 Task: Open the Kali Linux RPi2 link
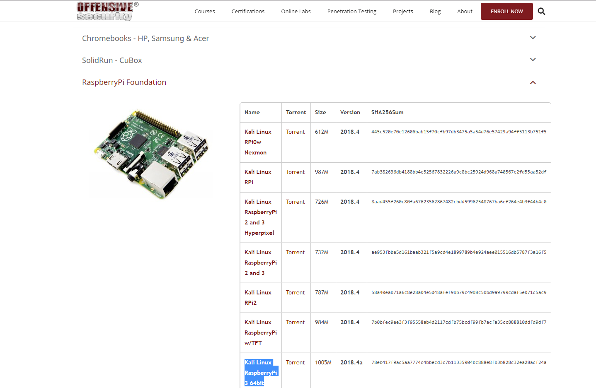click(x=258, y=297)
